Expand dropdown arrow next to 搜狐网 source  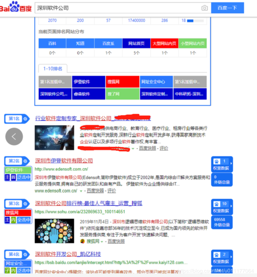[x=102, y=242]
